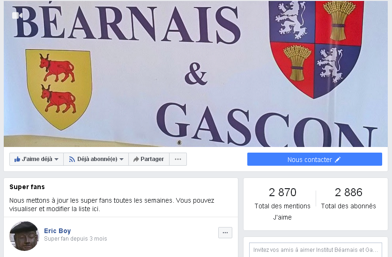Expand the Déjà abonné(e) dropdown arrow
The image size is (392, 257).
click(x=121, y=160)
